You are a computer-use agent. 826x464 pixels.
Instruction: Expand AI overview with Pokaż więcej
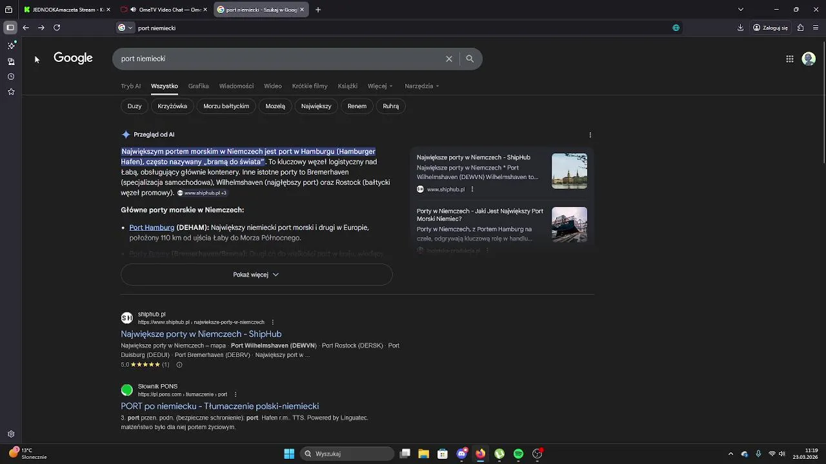tap(256, 275)
